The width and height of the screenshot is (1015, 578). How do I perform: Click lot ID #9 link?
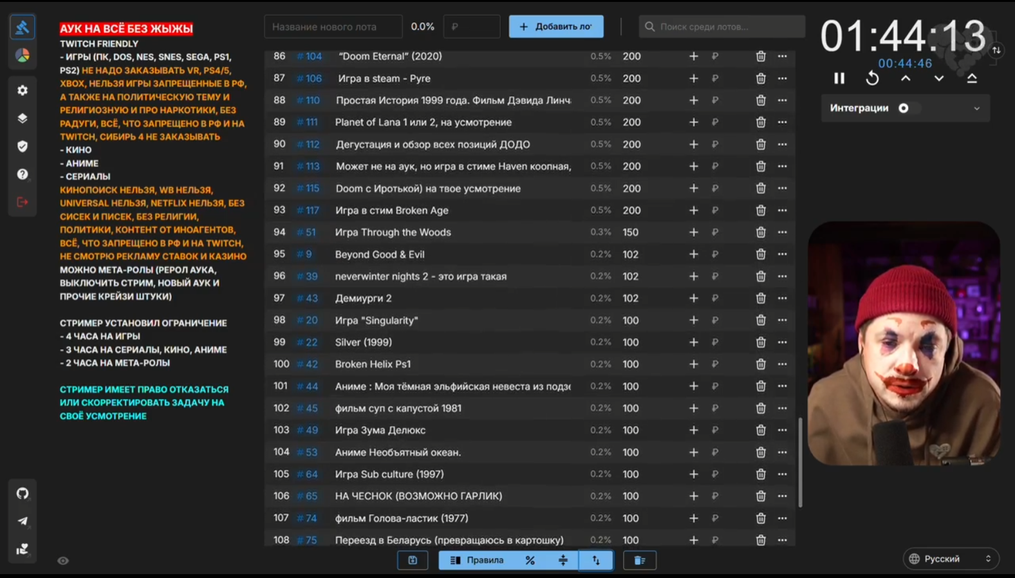click(304, 254)
